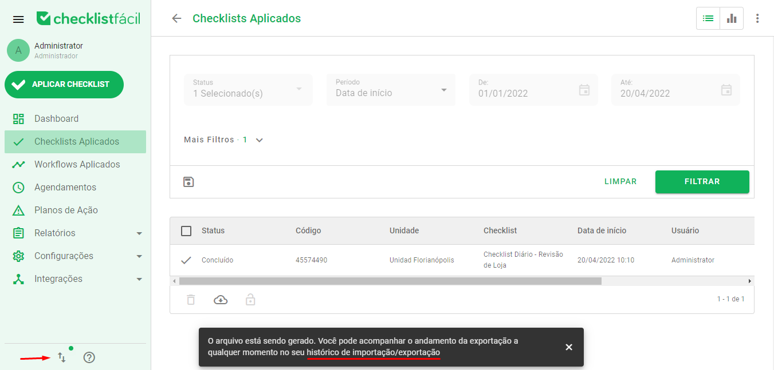Screen dimensions: 774x370
Task: Open the Status dropdown
Action: point(248,90)
